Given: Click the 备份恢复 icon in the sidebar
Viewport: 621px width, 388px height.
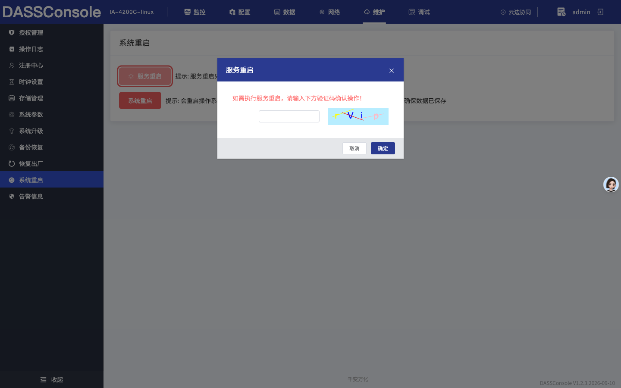Looking at the screenshot, I should (x=12, y=147).
